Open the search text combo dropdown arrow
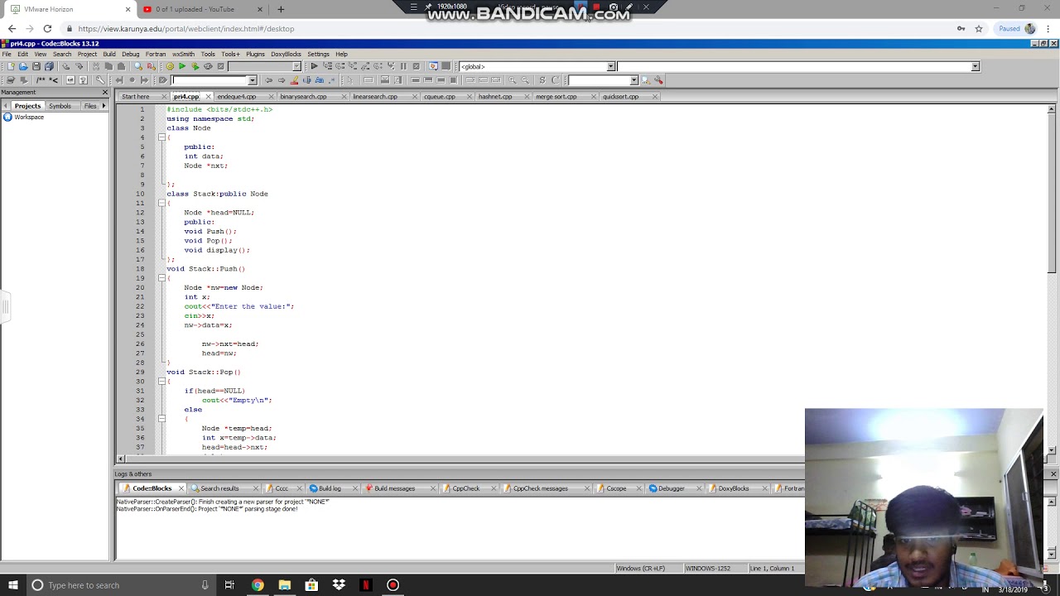This screenshot has width=1060, height=596. 252,80
